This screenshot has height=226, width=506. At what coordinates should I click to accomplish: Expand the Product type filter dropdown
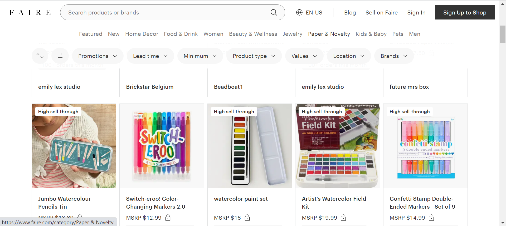pyautogui.click(x=254, y=56)
